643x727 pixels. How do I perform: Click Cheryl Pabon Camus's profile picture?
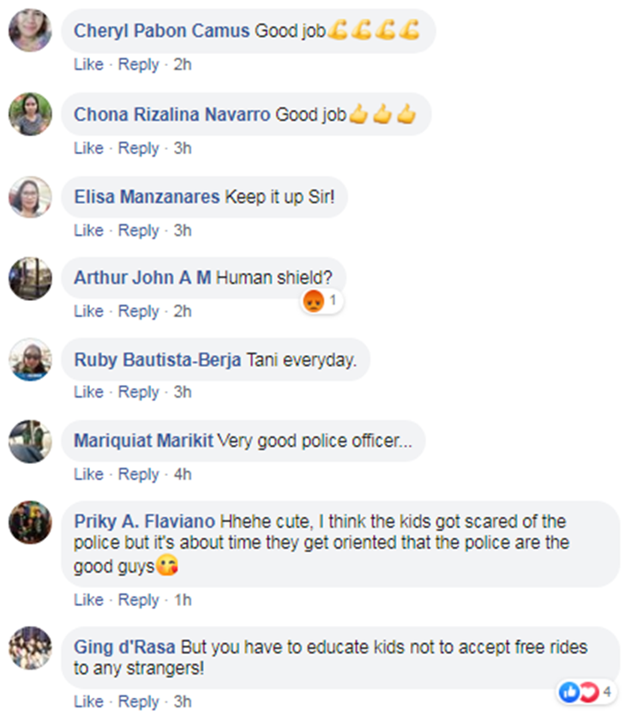click(30, 32)
